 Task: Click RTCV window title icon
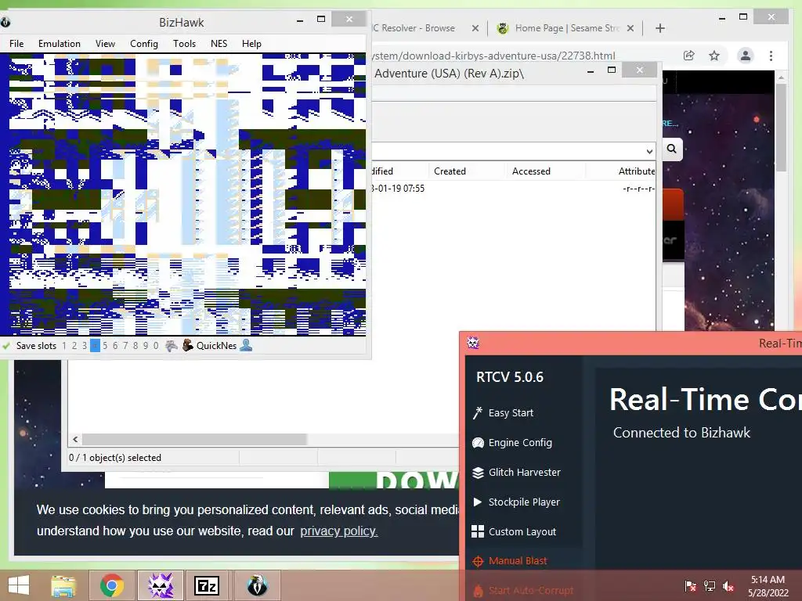(x=473, y=343)
